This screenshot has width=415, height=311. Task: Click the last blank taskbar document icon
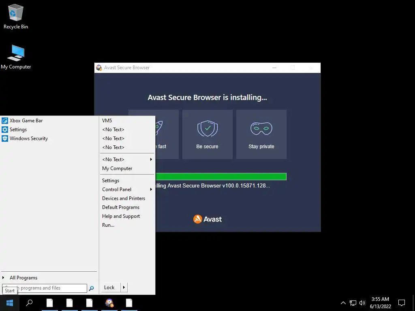pyautogui.click(x=129, y=303)
